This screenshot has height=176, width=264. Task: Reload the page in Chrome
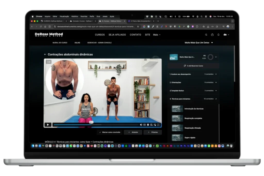pyautogui.click(x=40, y=27)
